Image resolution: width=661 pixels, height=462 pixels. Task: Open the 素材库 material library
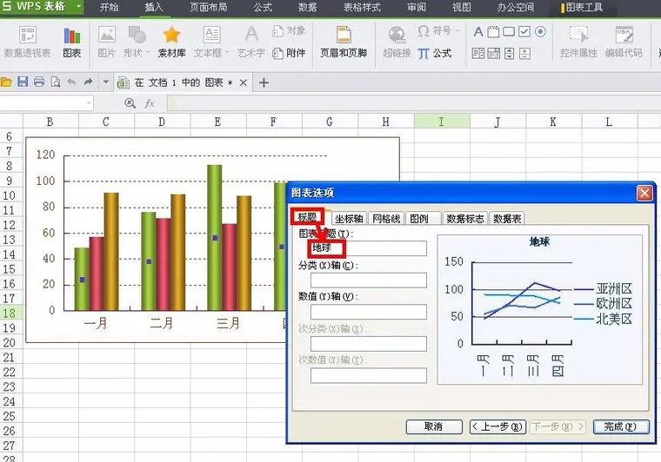point(171,42)
